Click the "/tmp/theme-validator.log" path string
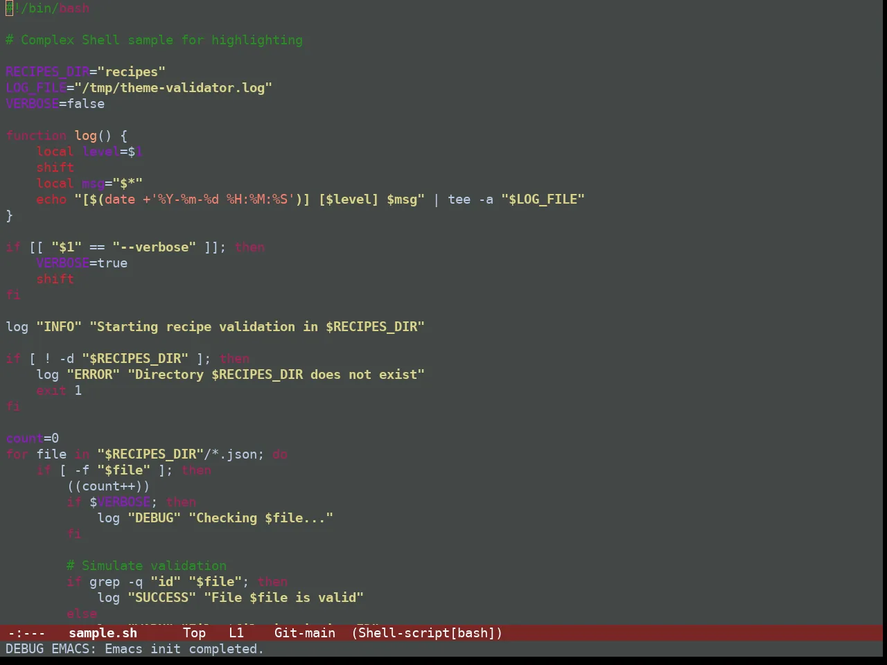The width and height of the screenshot is (887, 665). pyautogui.click(x=173, y=88)
